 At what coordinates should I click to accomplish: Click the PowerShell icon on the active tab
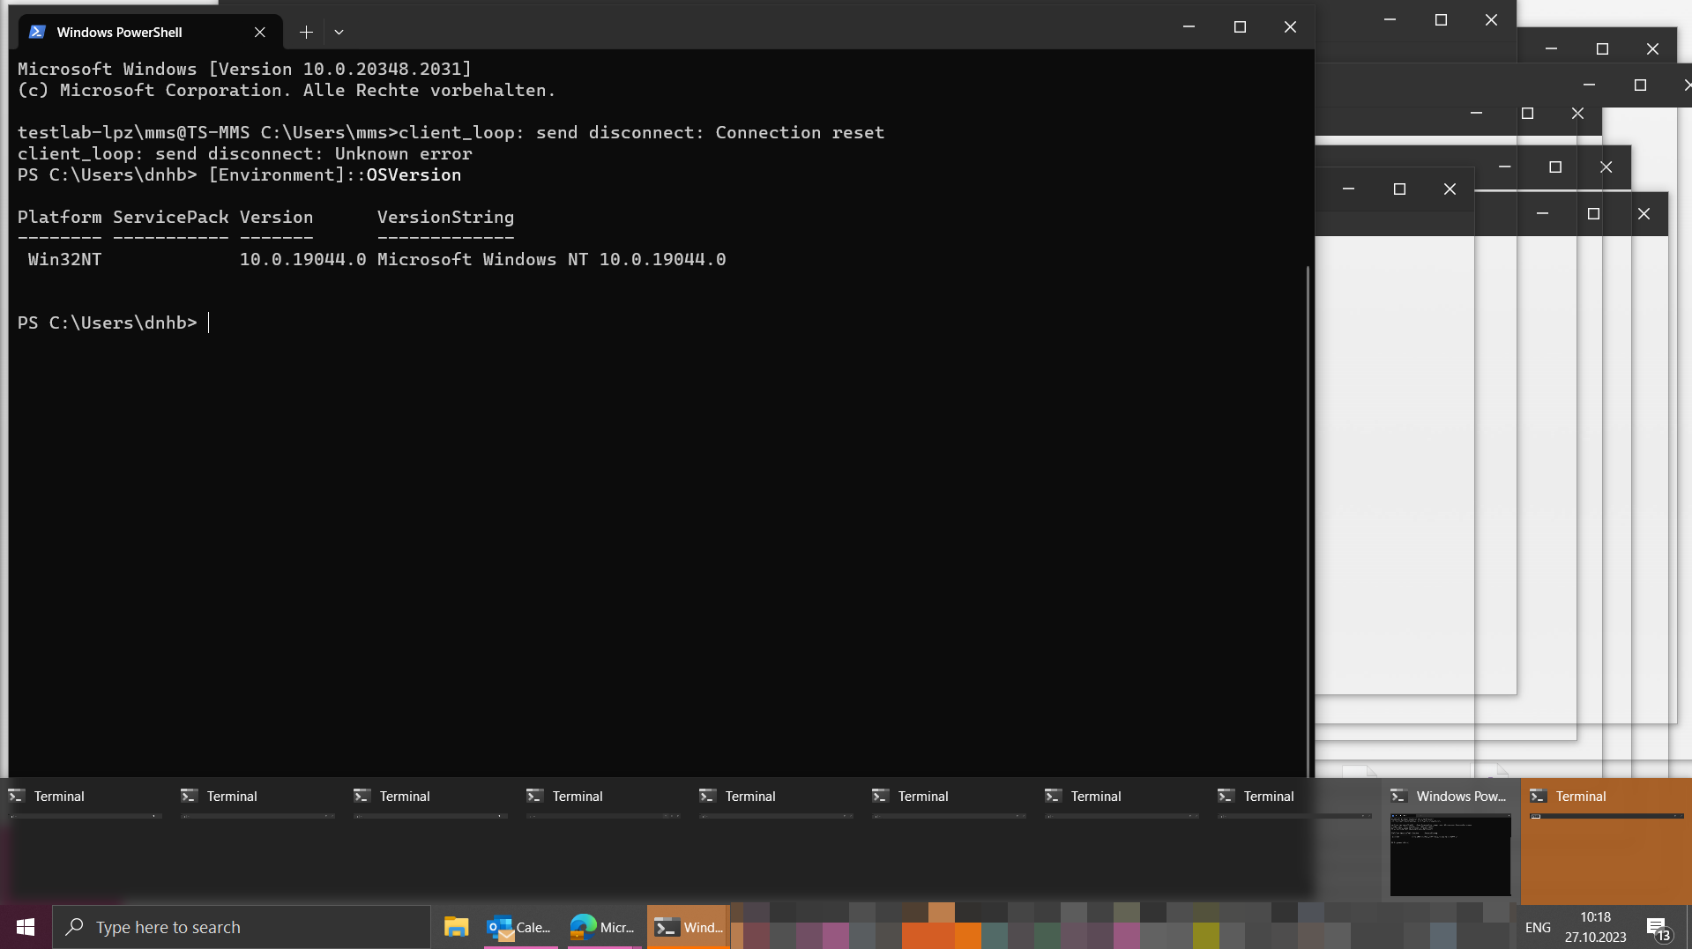[36, 32]
